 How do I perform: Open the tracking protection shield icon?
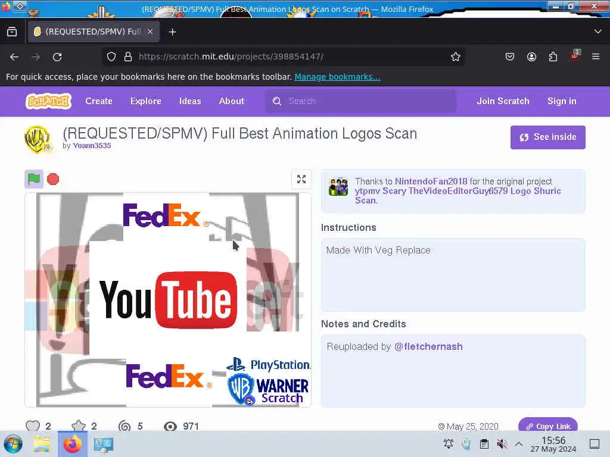point(111,57)
